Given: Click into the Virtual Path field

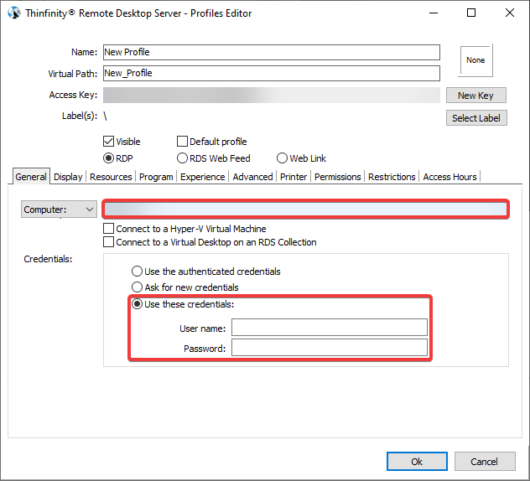Looking at the screenshot, I should point(272,73).
